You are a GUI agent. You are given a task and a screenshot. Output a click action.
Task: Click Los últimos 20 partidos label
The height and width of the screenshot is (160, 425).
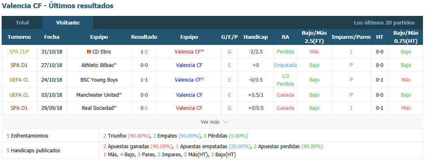[x=384, y=23]
